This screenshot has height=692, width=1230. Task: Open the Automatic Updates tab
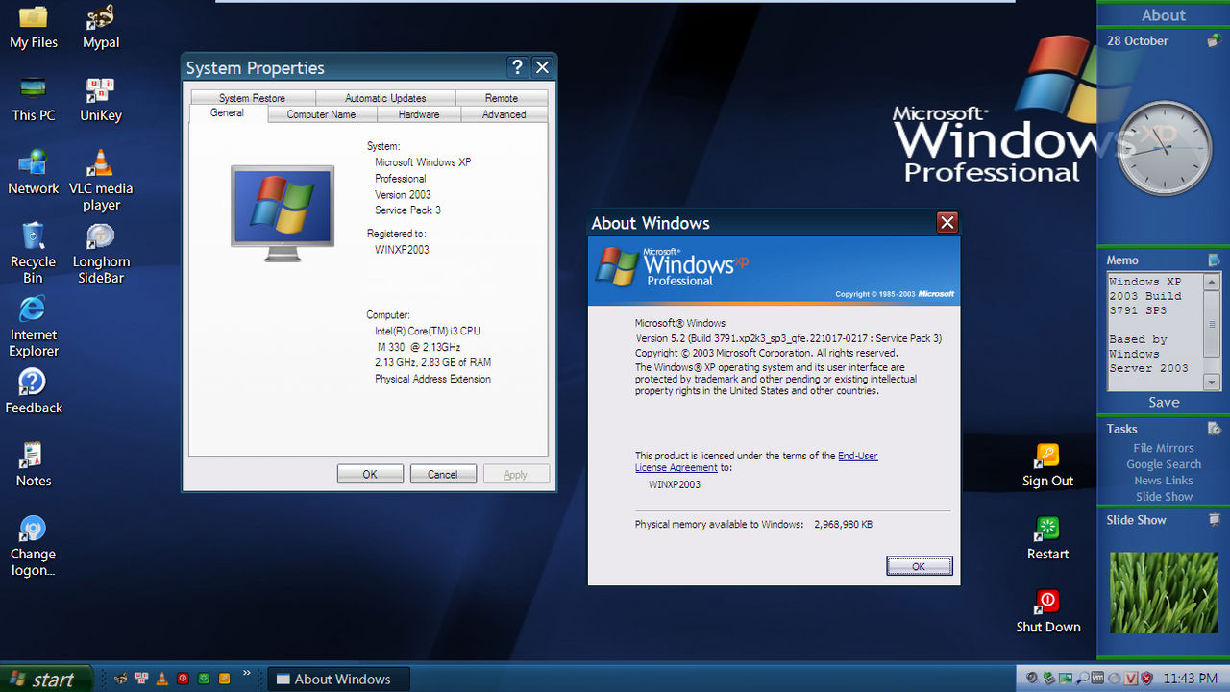[385, 97]
